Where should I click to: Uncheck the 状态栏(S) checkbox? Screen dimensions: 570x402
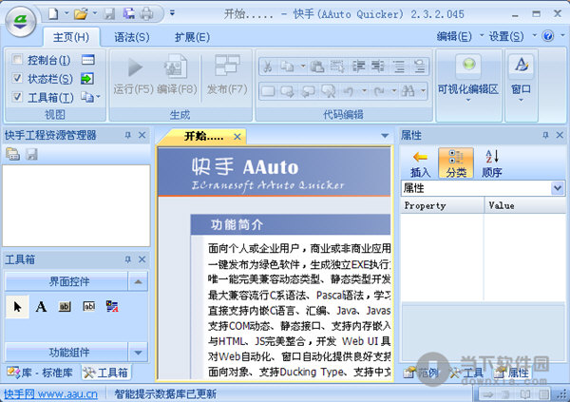17,78
